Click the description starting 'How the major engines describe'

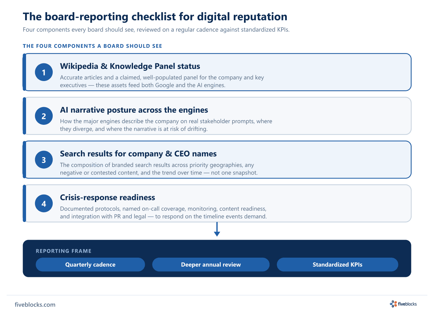click(166, 125)
